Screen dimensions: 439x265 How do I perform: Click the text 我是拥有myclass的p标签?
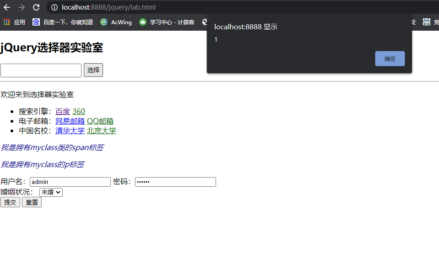point(42,164)
